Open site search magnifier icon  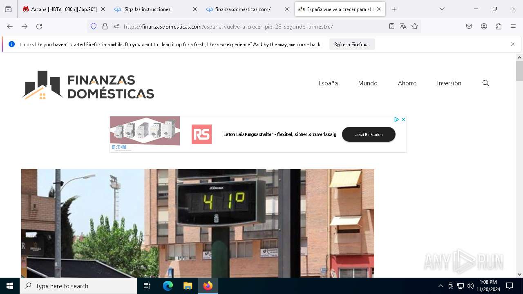485,83
